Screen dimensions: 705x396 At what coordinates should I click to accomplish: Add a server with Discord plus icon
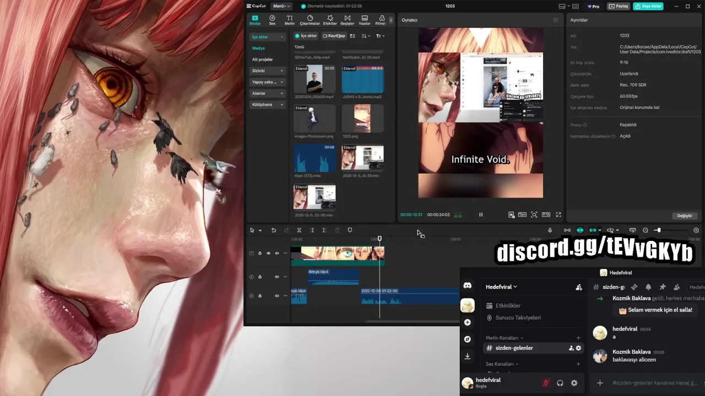tap(467, 322)
